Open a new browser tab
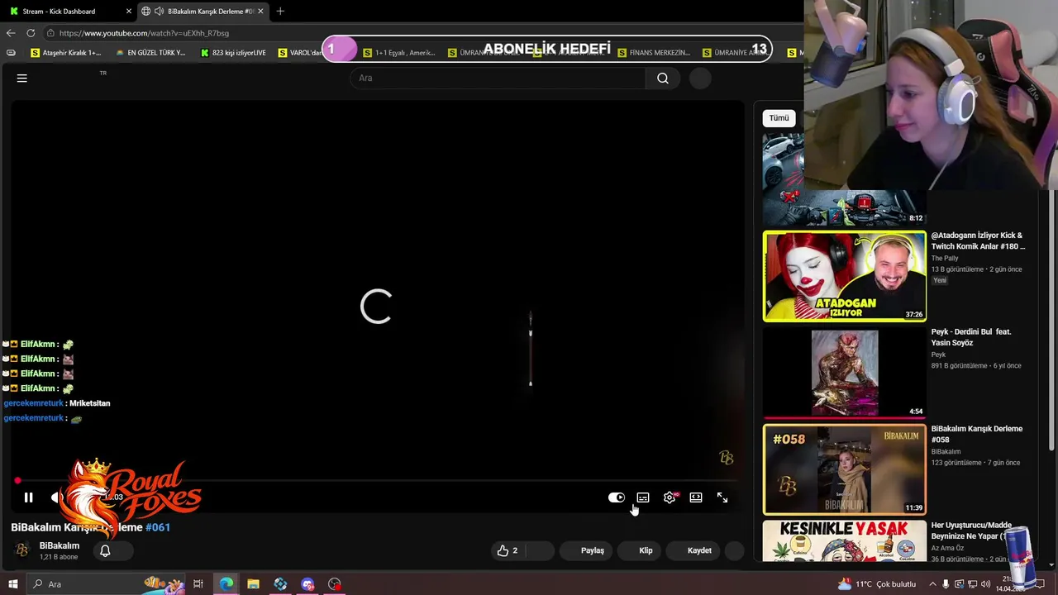 pyautogui.click(x=280, y=12)
